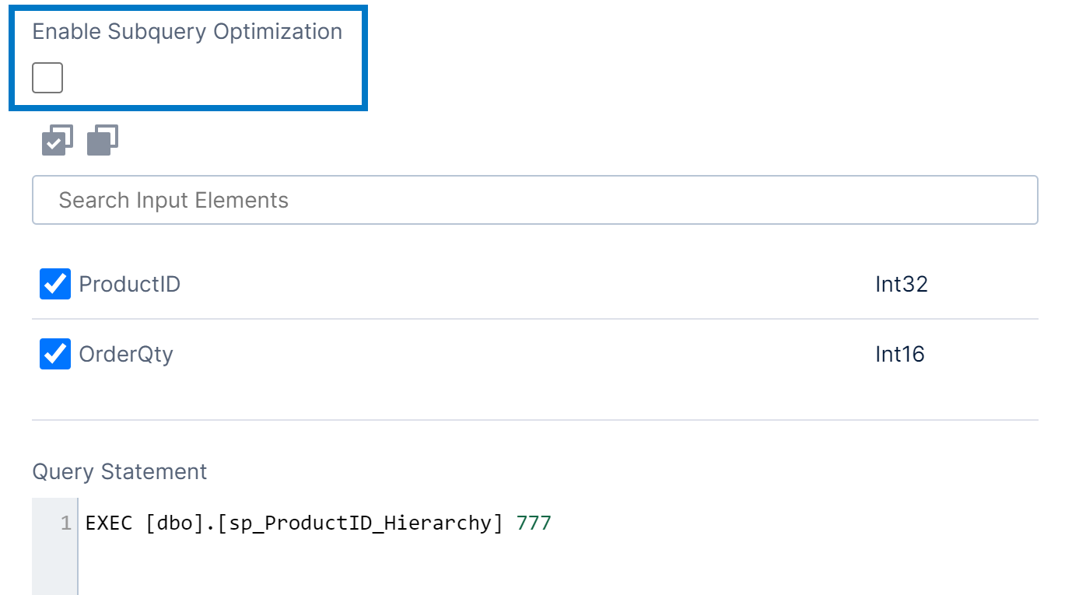
Task: Uncheck the OrderQty checkbox
Action: pyautogui.click(x=55, y=355)
